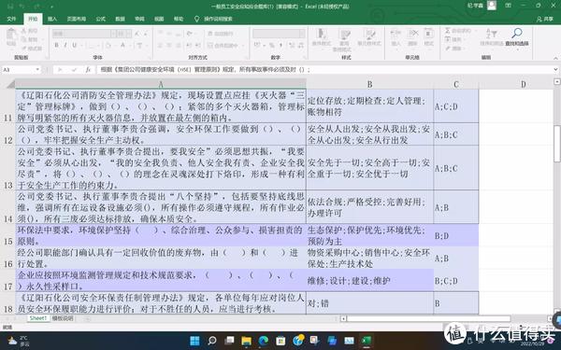
Task: Select row 11 header
Action: [7, 106]
